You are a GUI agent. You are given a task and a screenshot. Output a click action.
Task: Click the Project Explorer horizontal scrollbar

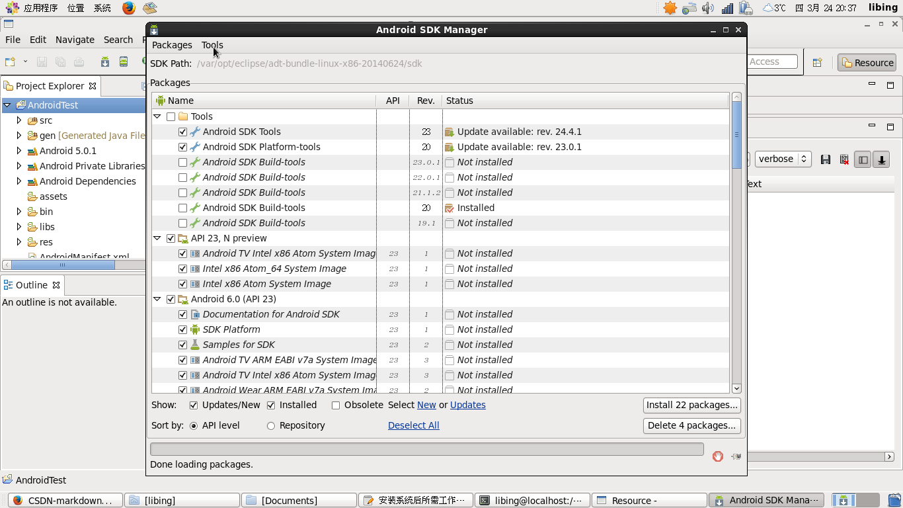click(x=73, y=265)
